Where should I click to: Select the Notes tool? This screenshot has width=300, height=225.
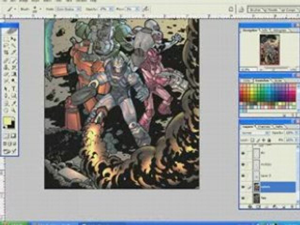(x=6, y=104)
